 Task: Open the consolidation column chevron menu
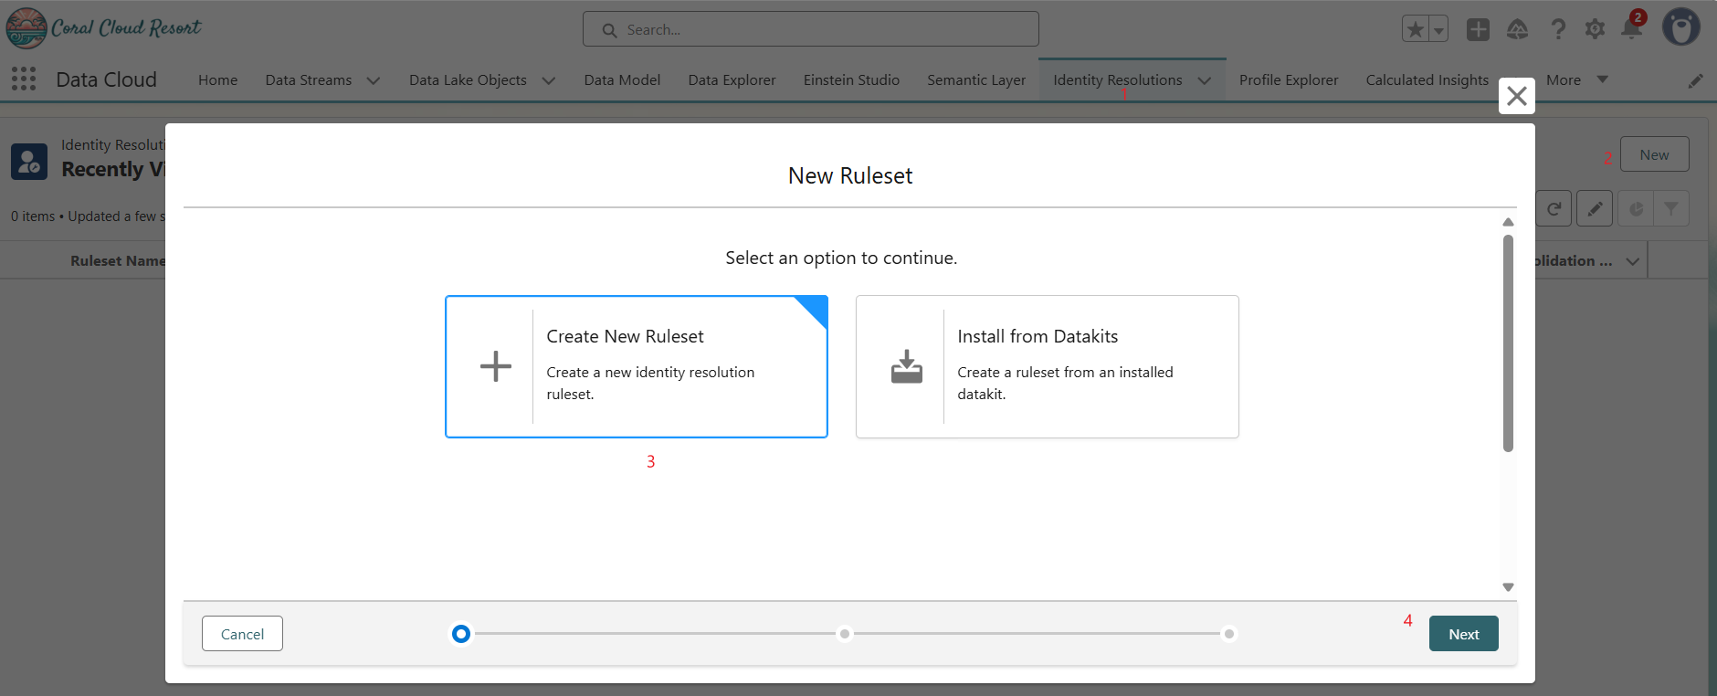click(x=1632, y=261)
